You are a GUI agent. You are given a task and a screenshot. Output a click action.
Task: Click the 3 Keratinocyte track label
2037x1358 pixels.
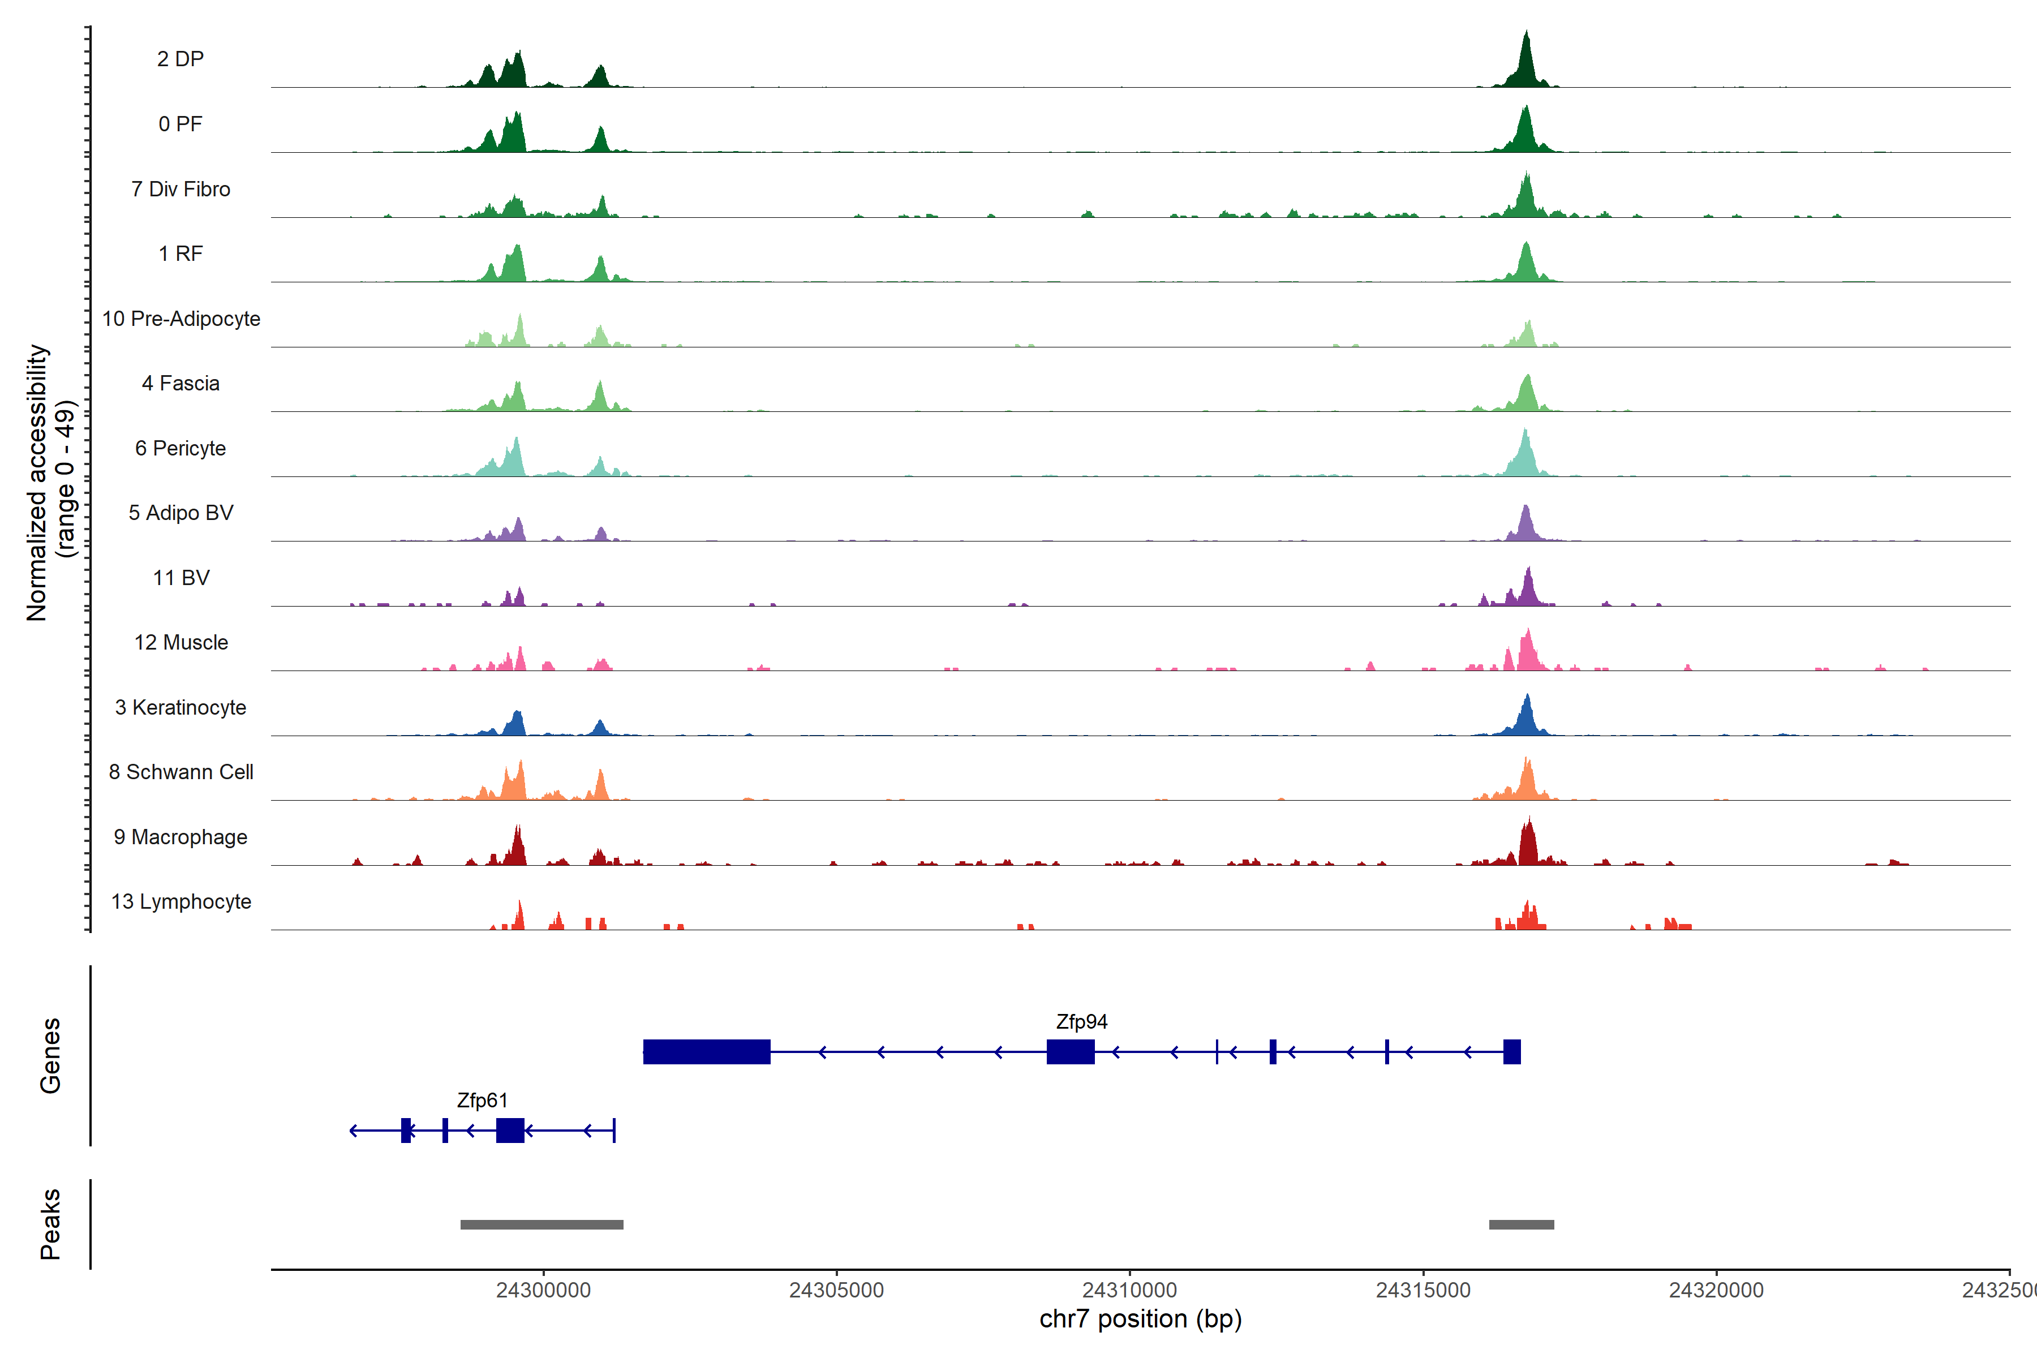180,708
